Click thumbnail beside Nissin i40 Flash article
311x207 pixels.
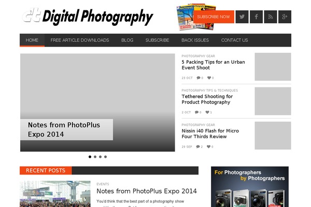tap(273, 136)
